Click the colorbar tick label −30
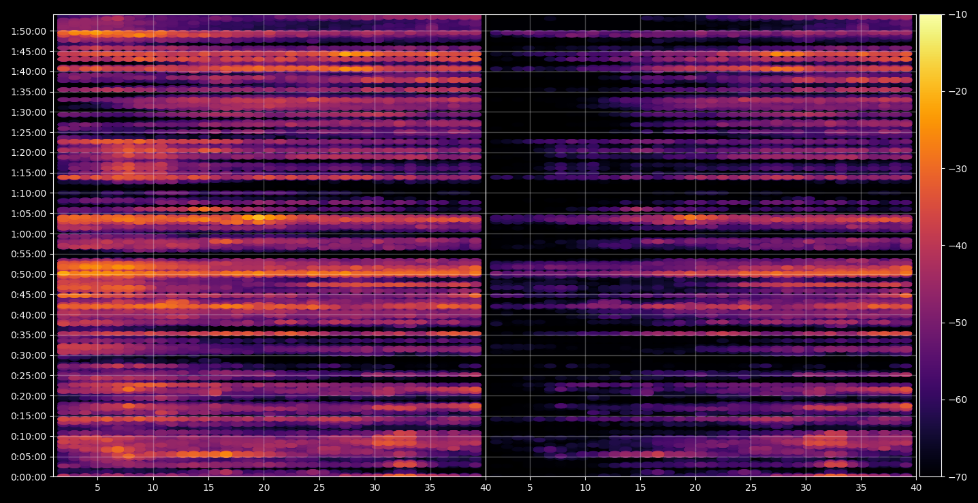The width and height of the screenshot is (978, 503). pos(958,169)
